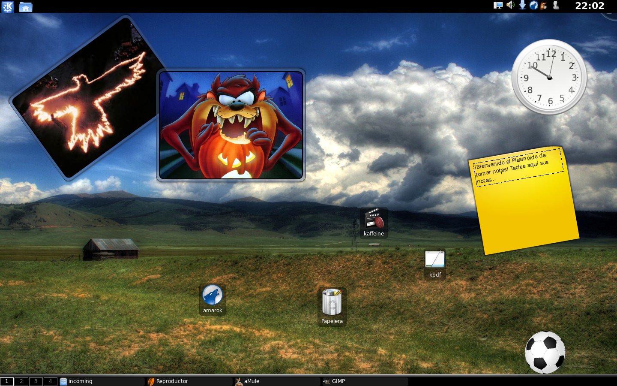
Task: Click the computer/display tray icon
Action: [x=498, y=6]
